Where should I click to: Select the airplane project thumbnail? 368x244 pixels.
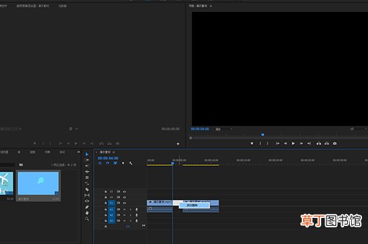[x=6, y=184]
